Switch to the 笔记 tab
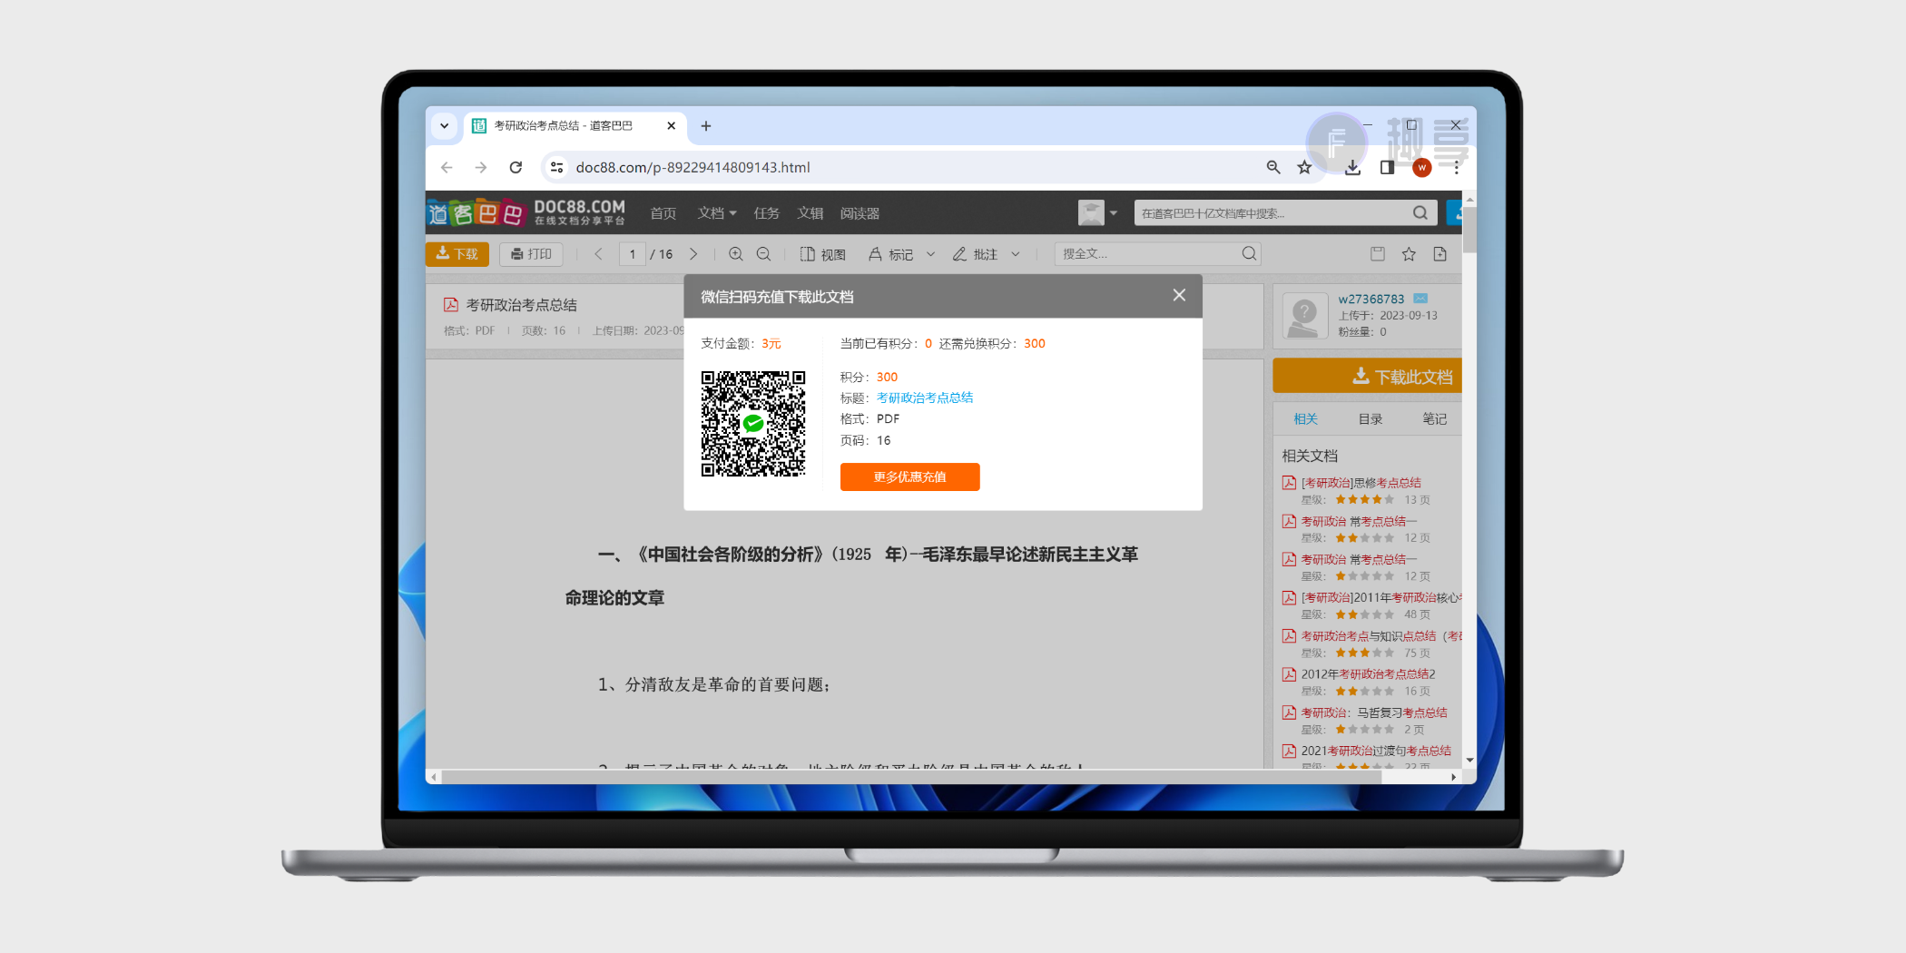Screen dimensions: 1906x953 coord(1435,418)
